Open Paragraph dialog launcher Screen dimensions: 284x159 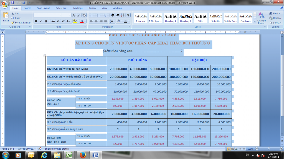tap(130, 27)
